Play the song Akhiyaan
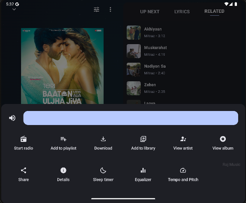246x203 pixels. [x=184, y=33]
